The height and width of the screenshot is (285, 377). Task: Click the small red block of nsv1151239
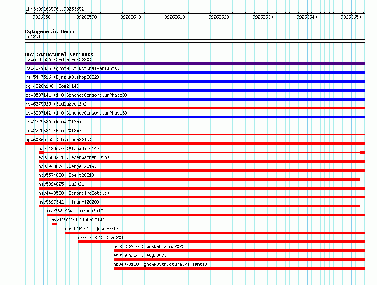pyautogui.click(x=54, y=224)
